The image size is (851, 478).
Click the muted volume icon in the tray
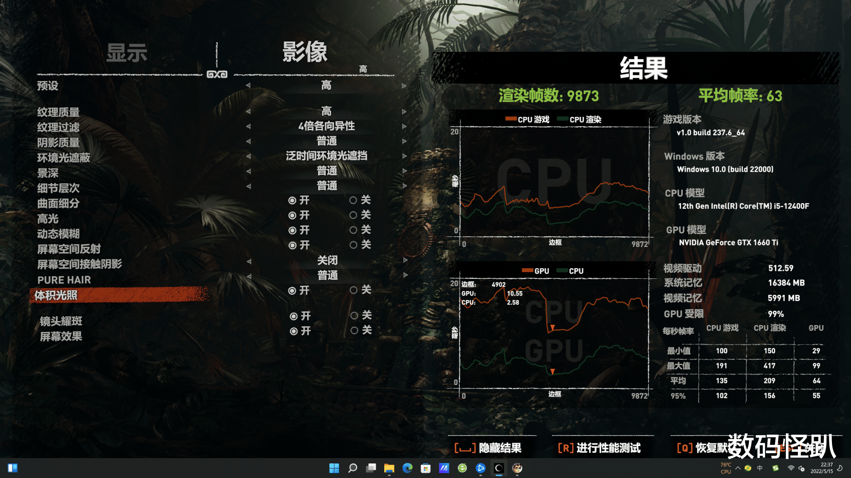802,468
